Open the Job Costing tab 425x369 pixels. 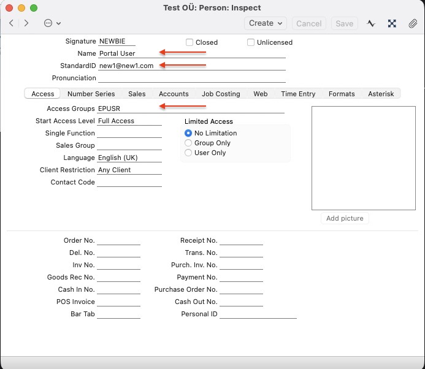click(221, 94)
